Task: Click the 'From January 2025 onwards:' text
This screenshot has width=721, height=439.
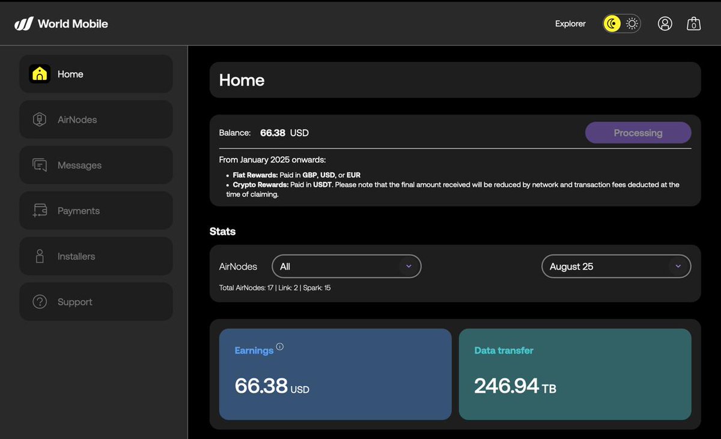Action: click(273, 160)
